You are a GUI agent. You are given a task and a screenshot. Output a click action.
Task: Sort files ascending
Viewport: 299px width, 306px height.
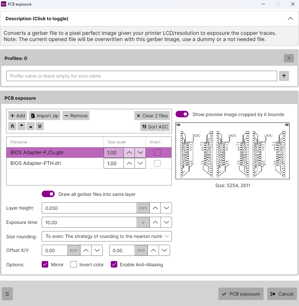[x=155, y=127]
